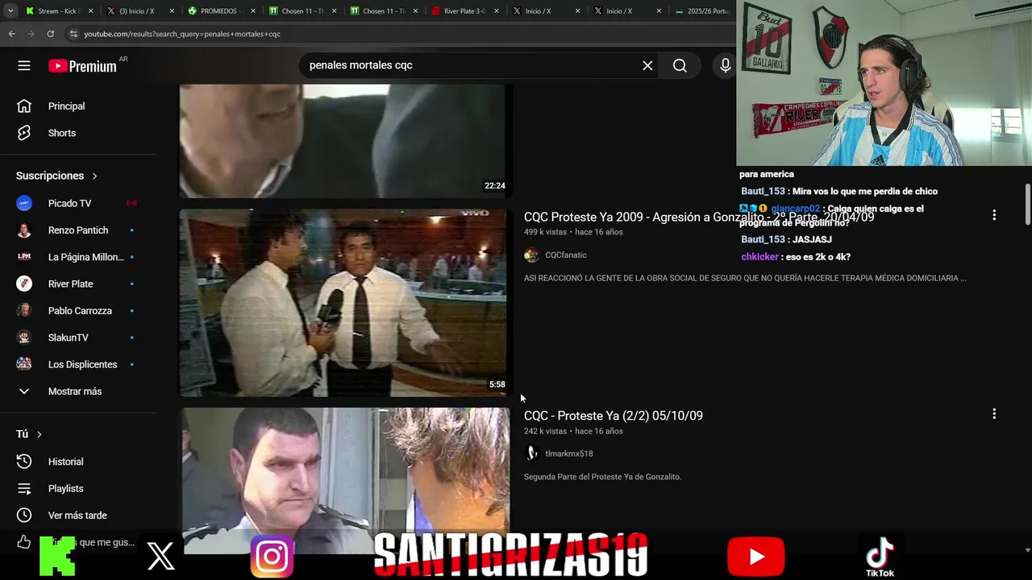
Task: Close the Stream - Kick tab
Action: coord(90,11)
